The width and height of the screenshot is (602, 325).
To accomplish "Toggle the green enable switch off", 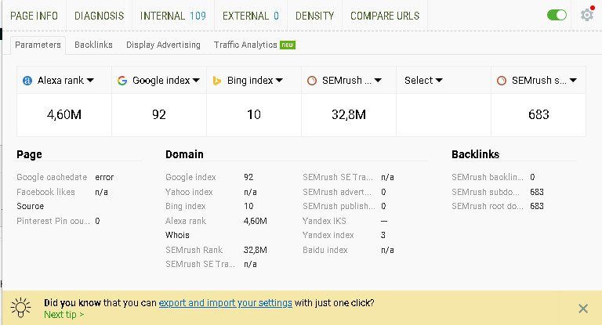I will (557, 16).
